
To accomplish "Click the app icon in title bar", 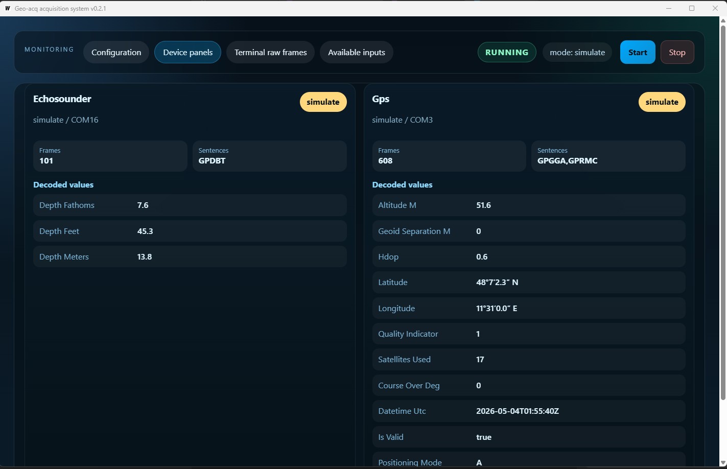I will 7,8.
